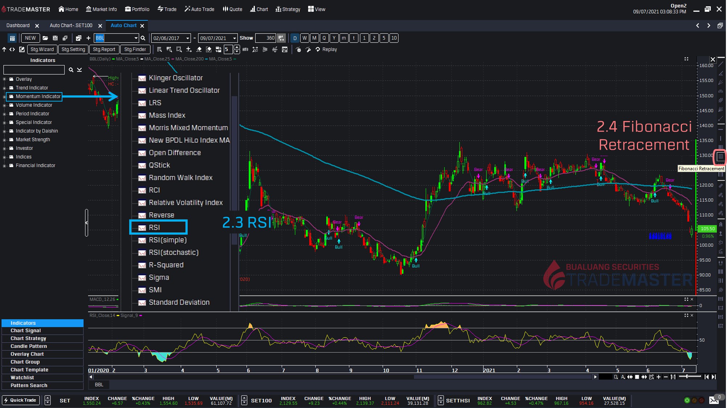Viewport: 727px width, 408px height.
Task: Click the Eraser icon on the chart toolbar
Action: (x=200, y=49)
